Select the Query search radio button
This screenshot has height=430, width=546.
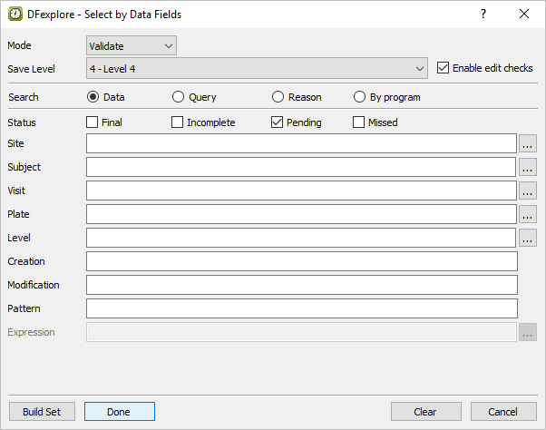tap(178, 97)
